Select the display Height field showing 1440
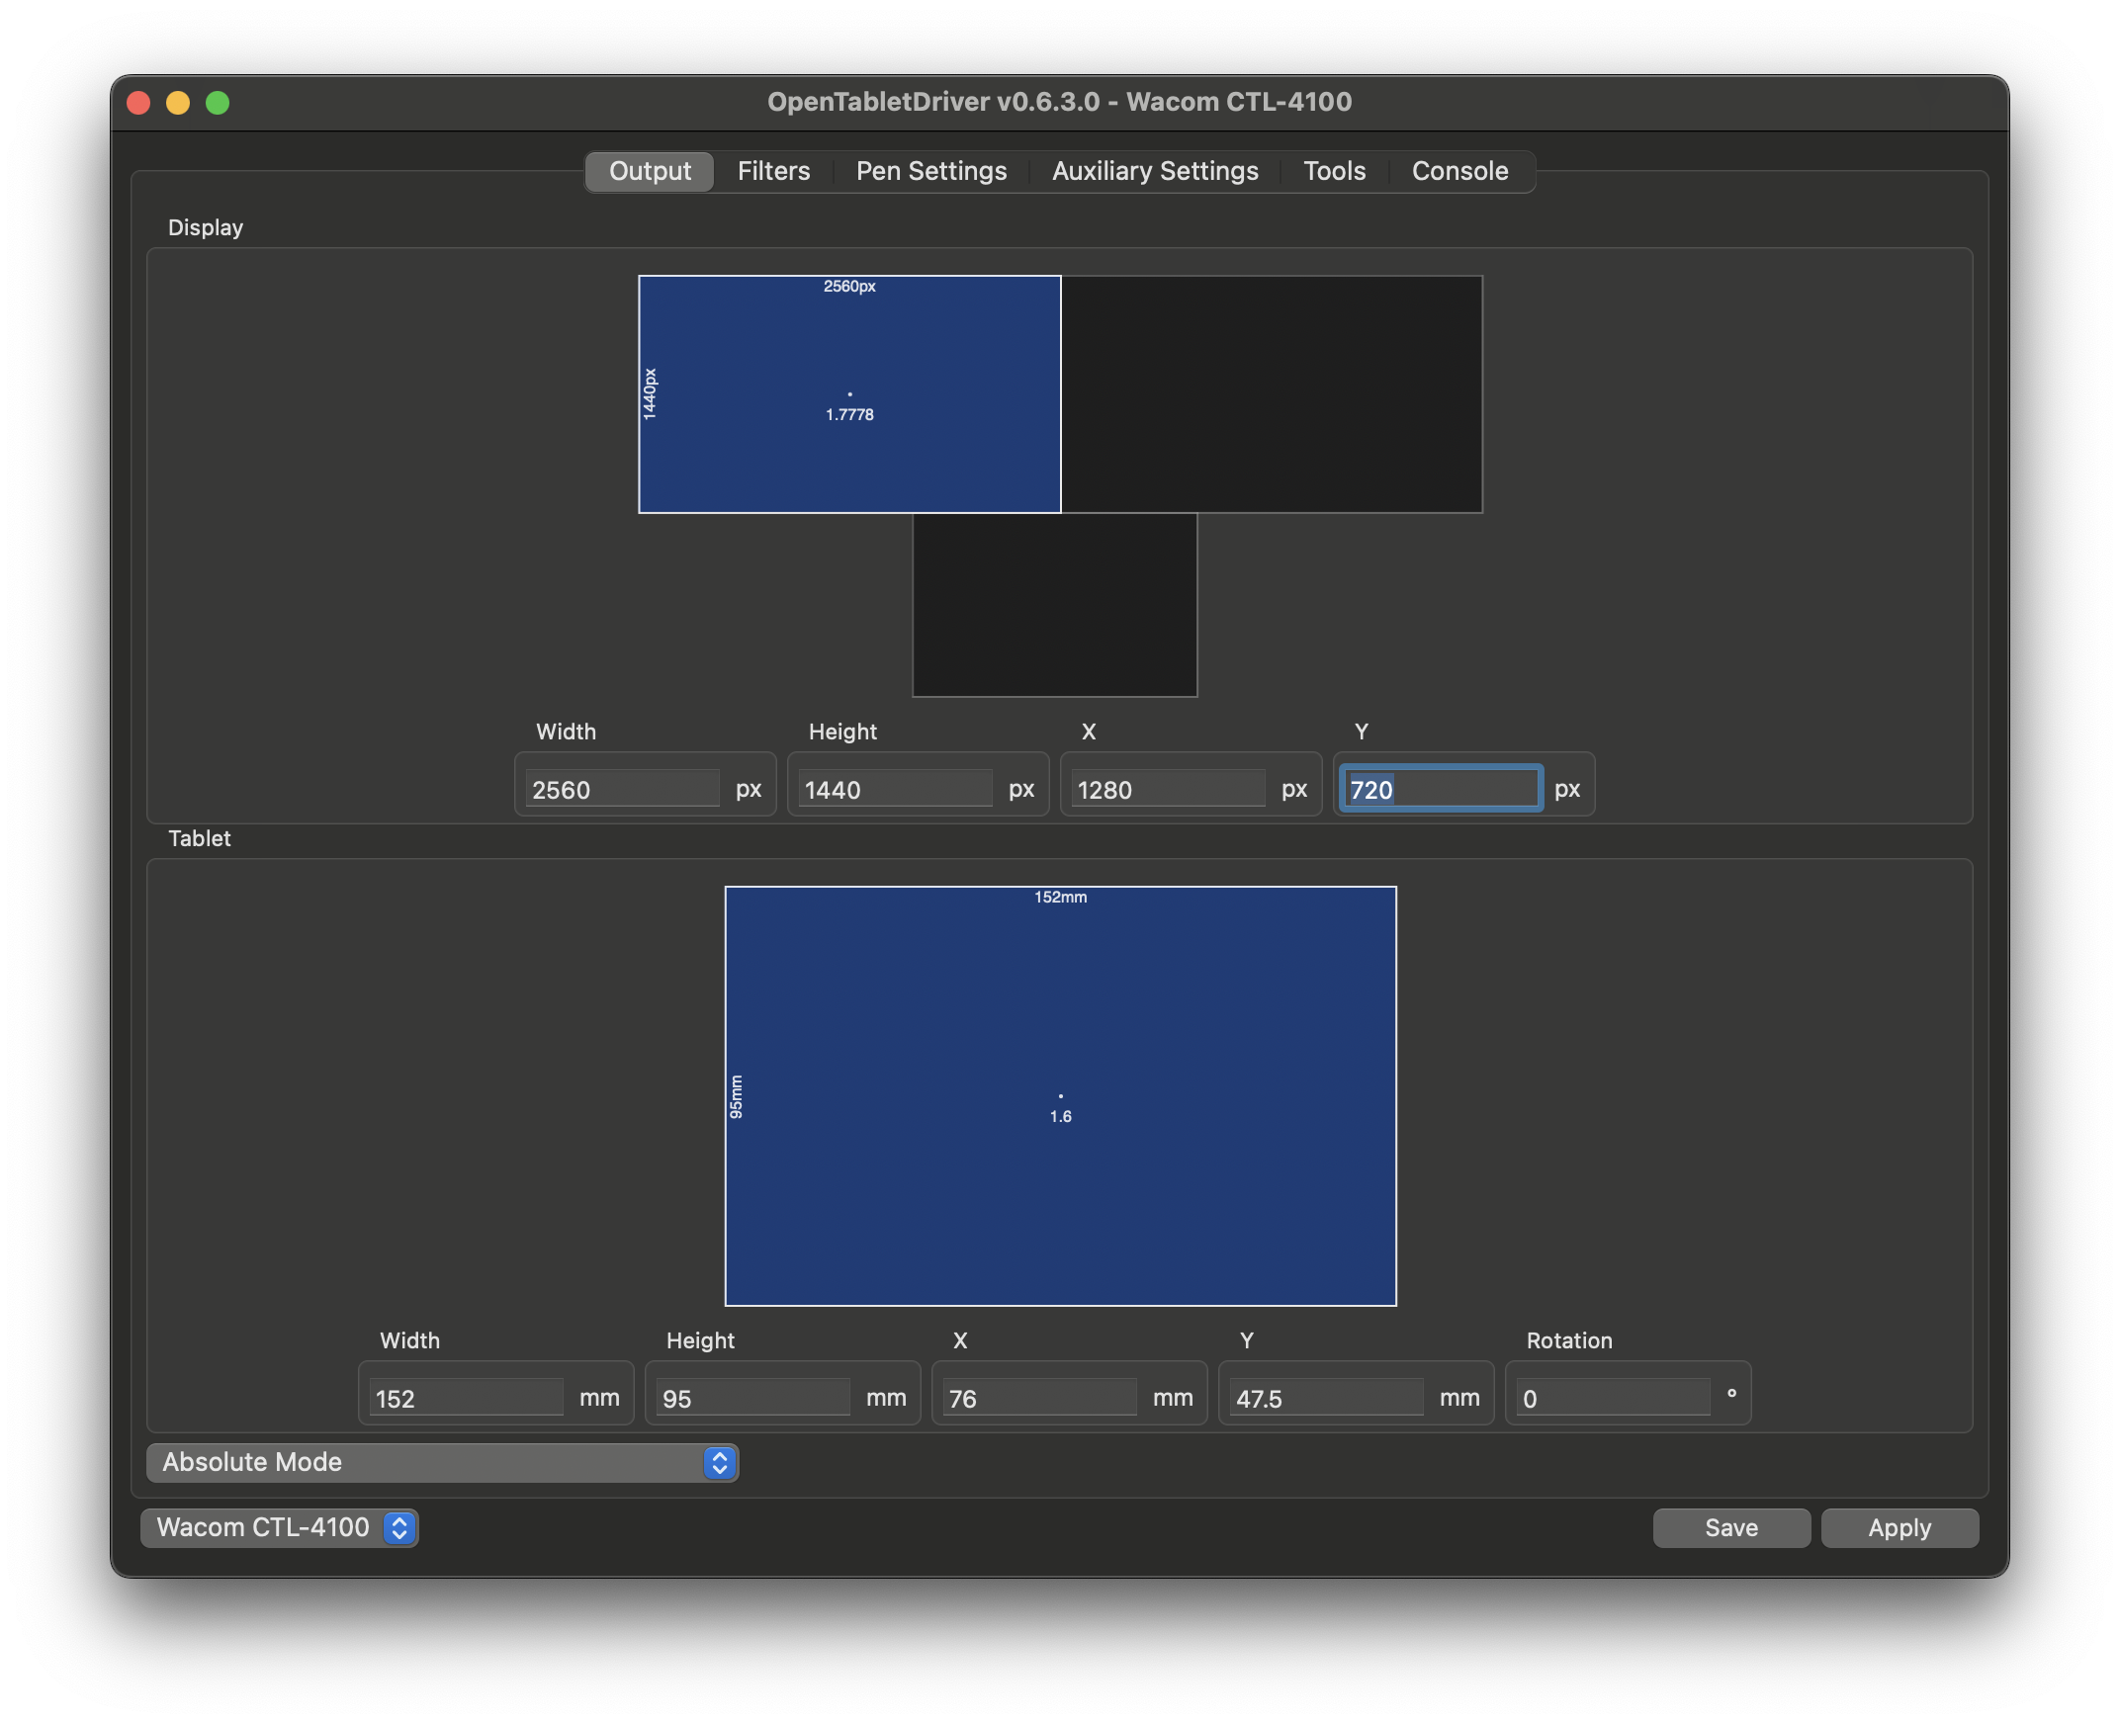Image resolution: width=2120 pixels, height=1724 pixels. pos(894,788)
